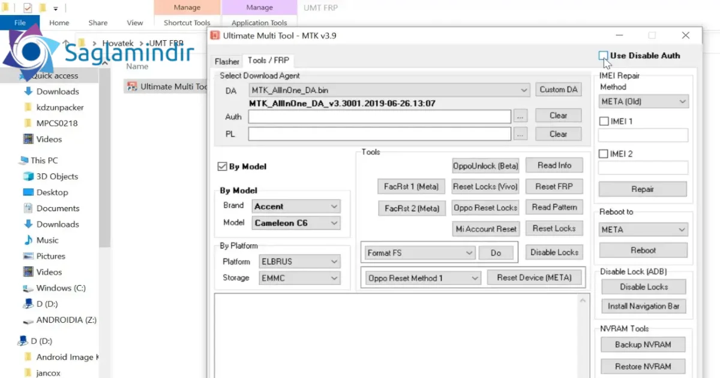Open the Storage dropdown showing EMMC
Viewport: 720px width, 378px height.
tap(299, 278)
